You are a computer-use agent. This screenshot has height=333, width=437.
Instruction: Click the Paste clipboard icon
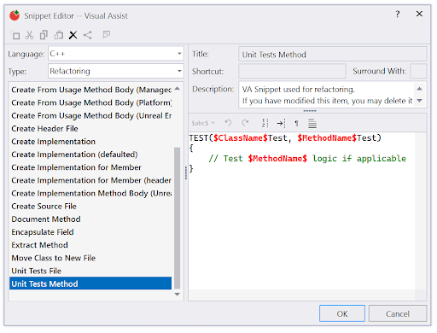pyautogui.click(x=59, y=35)
